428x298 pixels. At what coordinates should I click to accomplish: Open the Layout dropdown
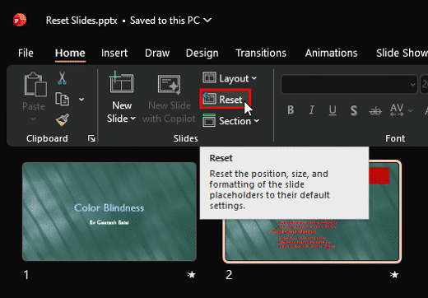pos(230,78)
